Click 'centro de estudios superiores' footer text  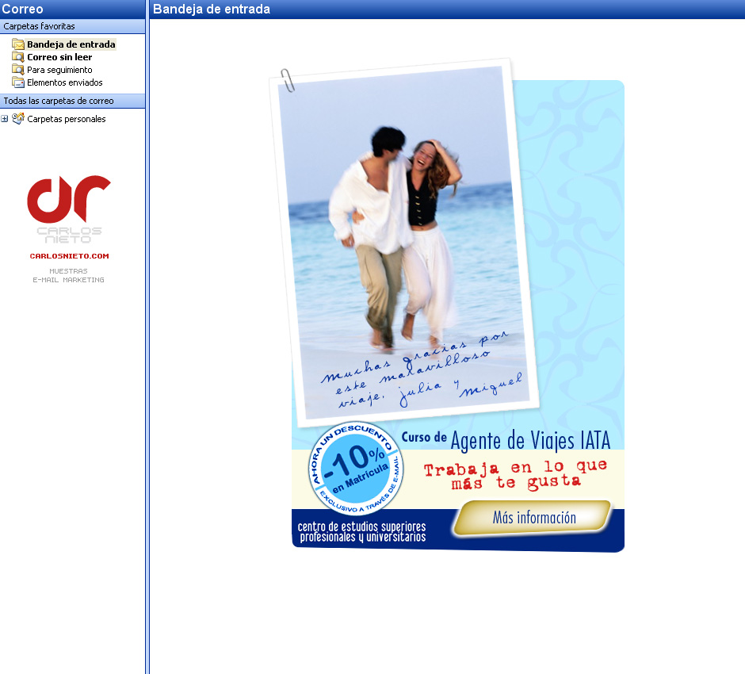[362, 532]
